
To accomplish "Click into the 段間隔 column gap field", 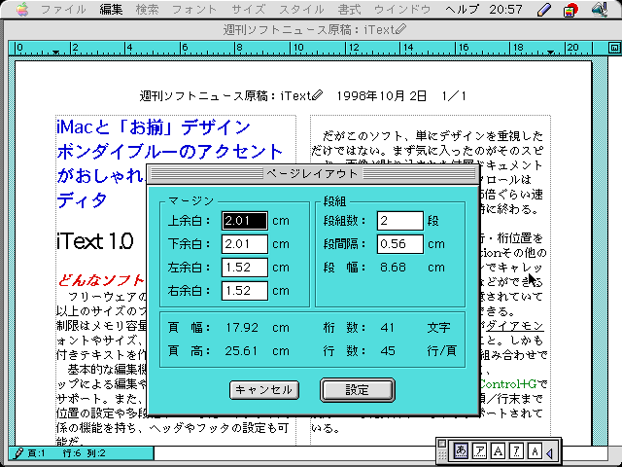I will (x=399, y=244).
